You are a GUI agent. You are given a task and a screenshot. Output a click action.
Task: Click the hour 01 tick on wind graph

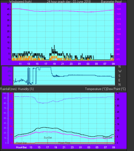click(x=80, y=64)
